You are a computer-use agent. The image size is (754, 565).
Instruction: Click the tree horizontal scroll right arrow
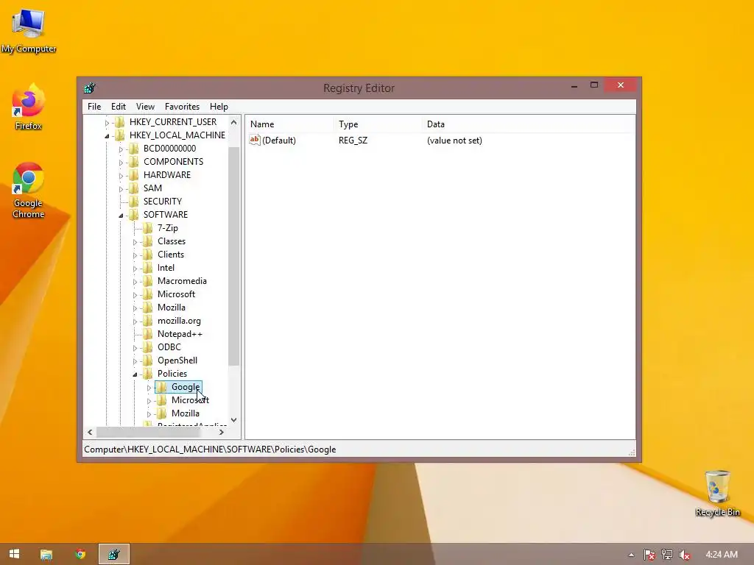pos(221,432)
